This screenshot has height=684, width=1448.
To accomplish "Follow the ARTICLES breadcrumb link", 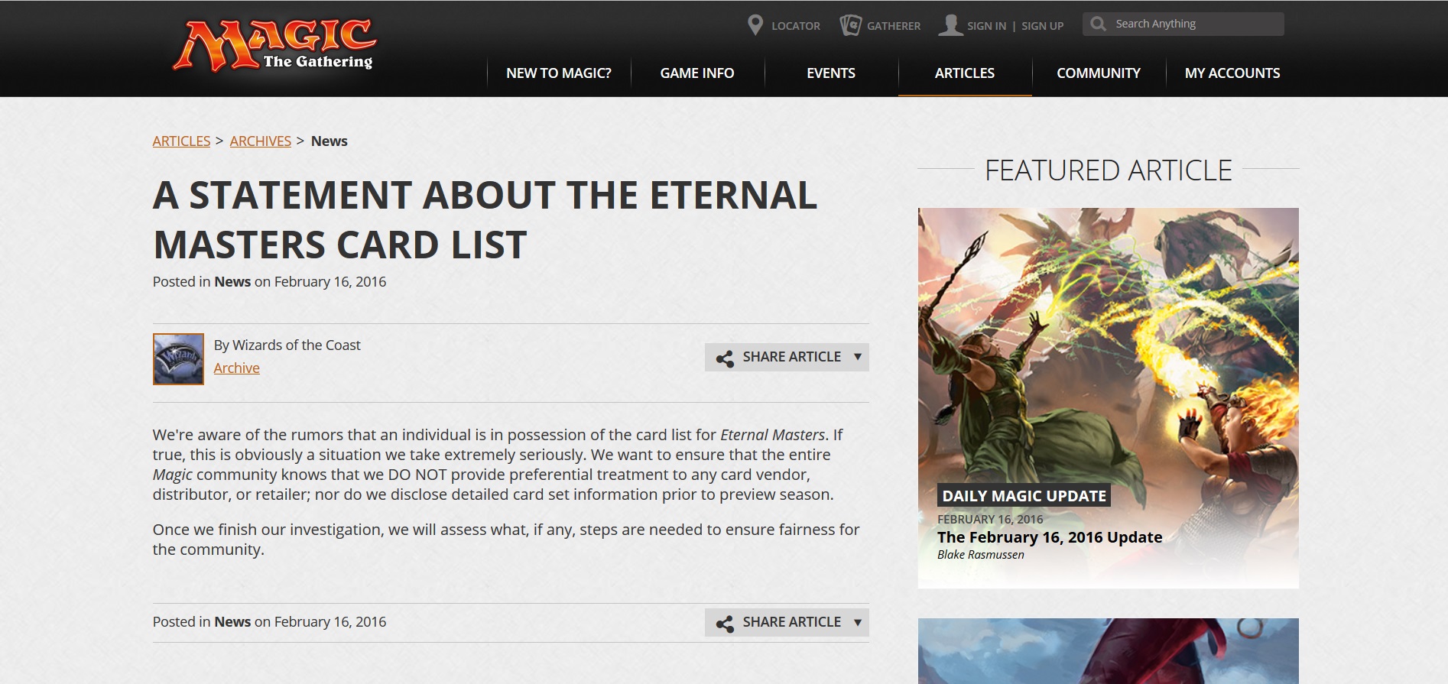I will pos(181,141).
